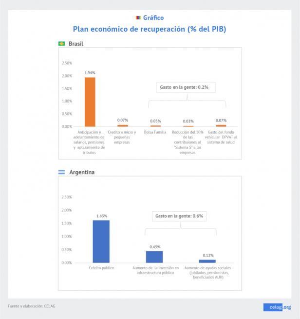Click the Argentina flag icon
The height and width of the screenshot is (319, 300).
click(62, 172)
